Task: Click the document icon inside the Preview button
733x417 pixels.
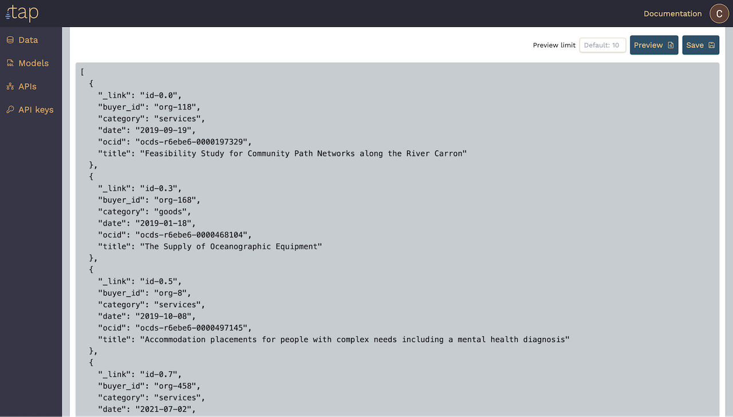Action: click(671, 45)
